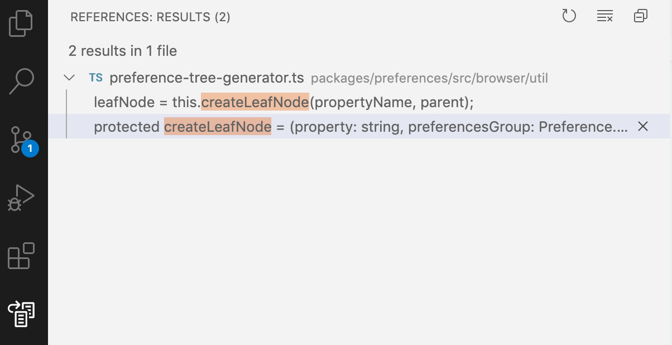This screenshot has width=672, height=345.
Task: Open the Extensions view
Action: pyautogui.click(x=21, y=256)
